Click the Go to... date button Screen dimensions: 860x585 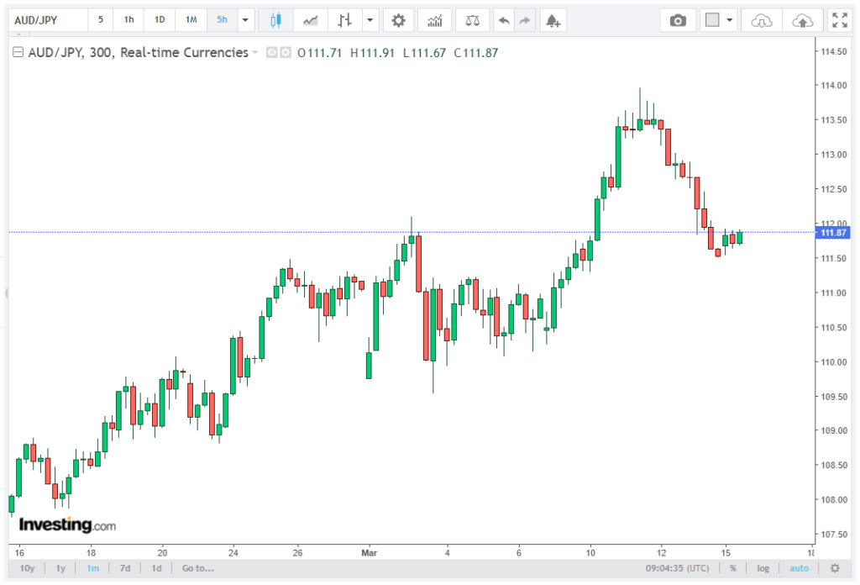pos(197,568)
